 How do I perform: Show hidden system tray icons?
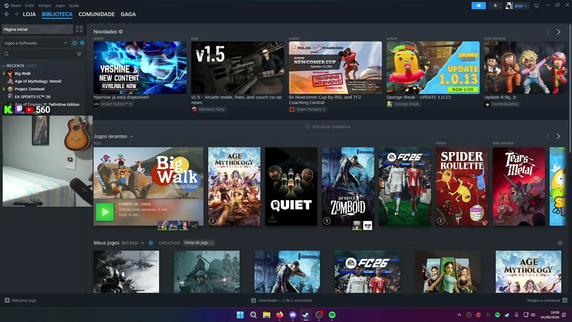point(459,315)
